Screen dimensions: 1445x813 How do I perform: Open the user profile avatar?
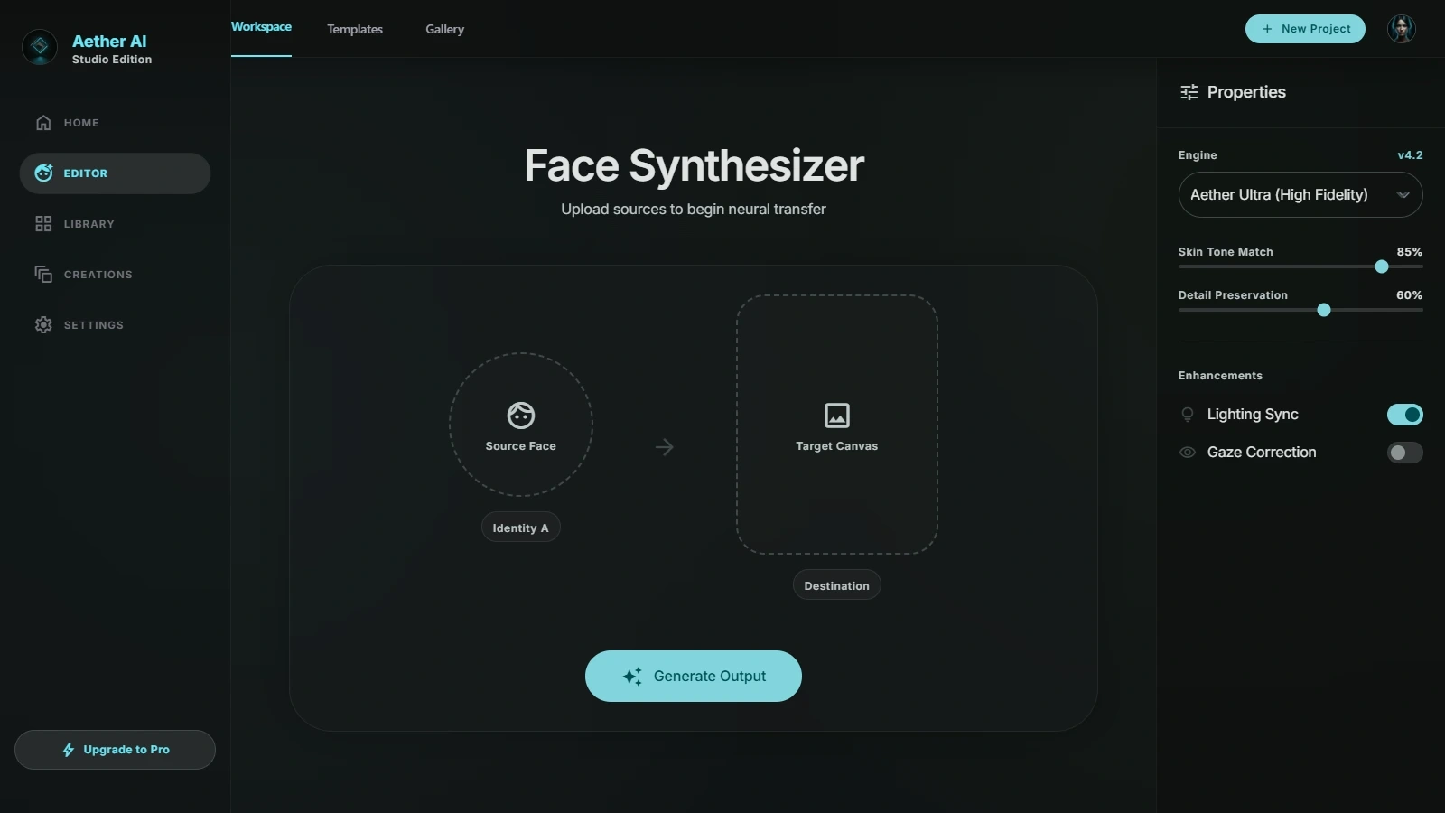(x=1402, y=29)
